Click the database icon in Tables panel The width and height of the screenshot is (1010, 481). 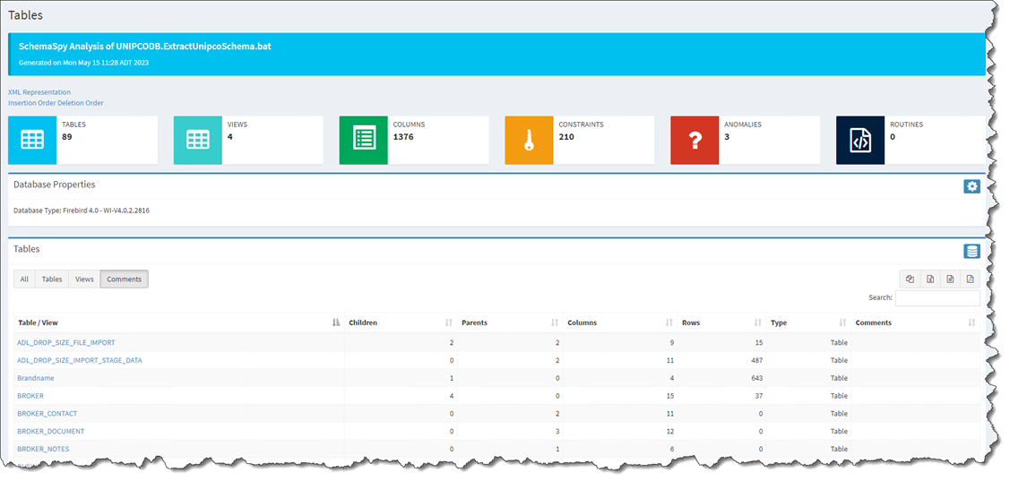click(x=971, y=252)
